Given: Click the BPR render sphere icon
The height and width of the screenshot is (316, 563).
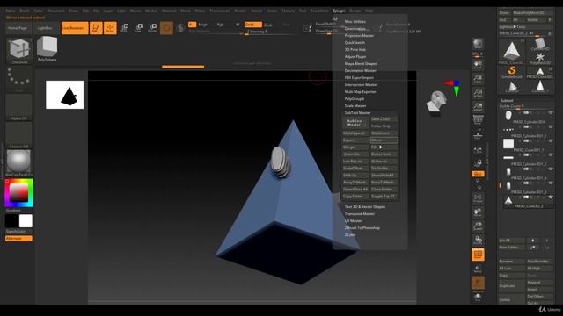Looking at the screenshot, I should tap(478, 44).
